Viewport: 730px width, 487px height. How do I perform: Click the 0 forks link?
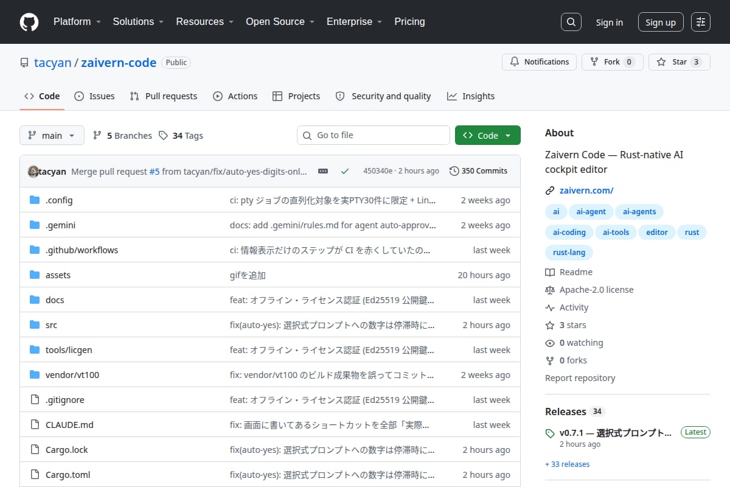pos(566,360)
